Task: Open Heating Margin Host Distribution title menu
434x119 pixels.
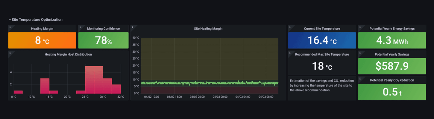Action: (x=68, y=55)
